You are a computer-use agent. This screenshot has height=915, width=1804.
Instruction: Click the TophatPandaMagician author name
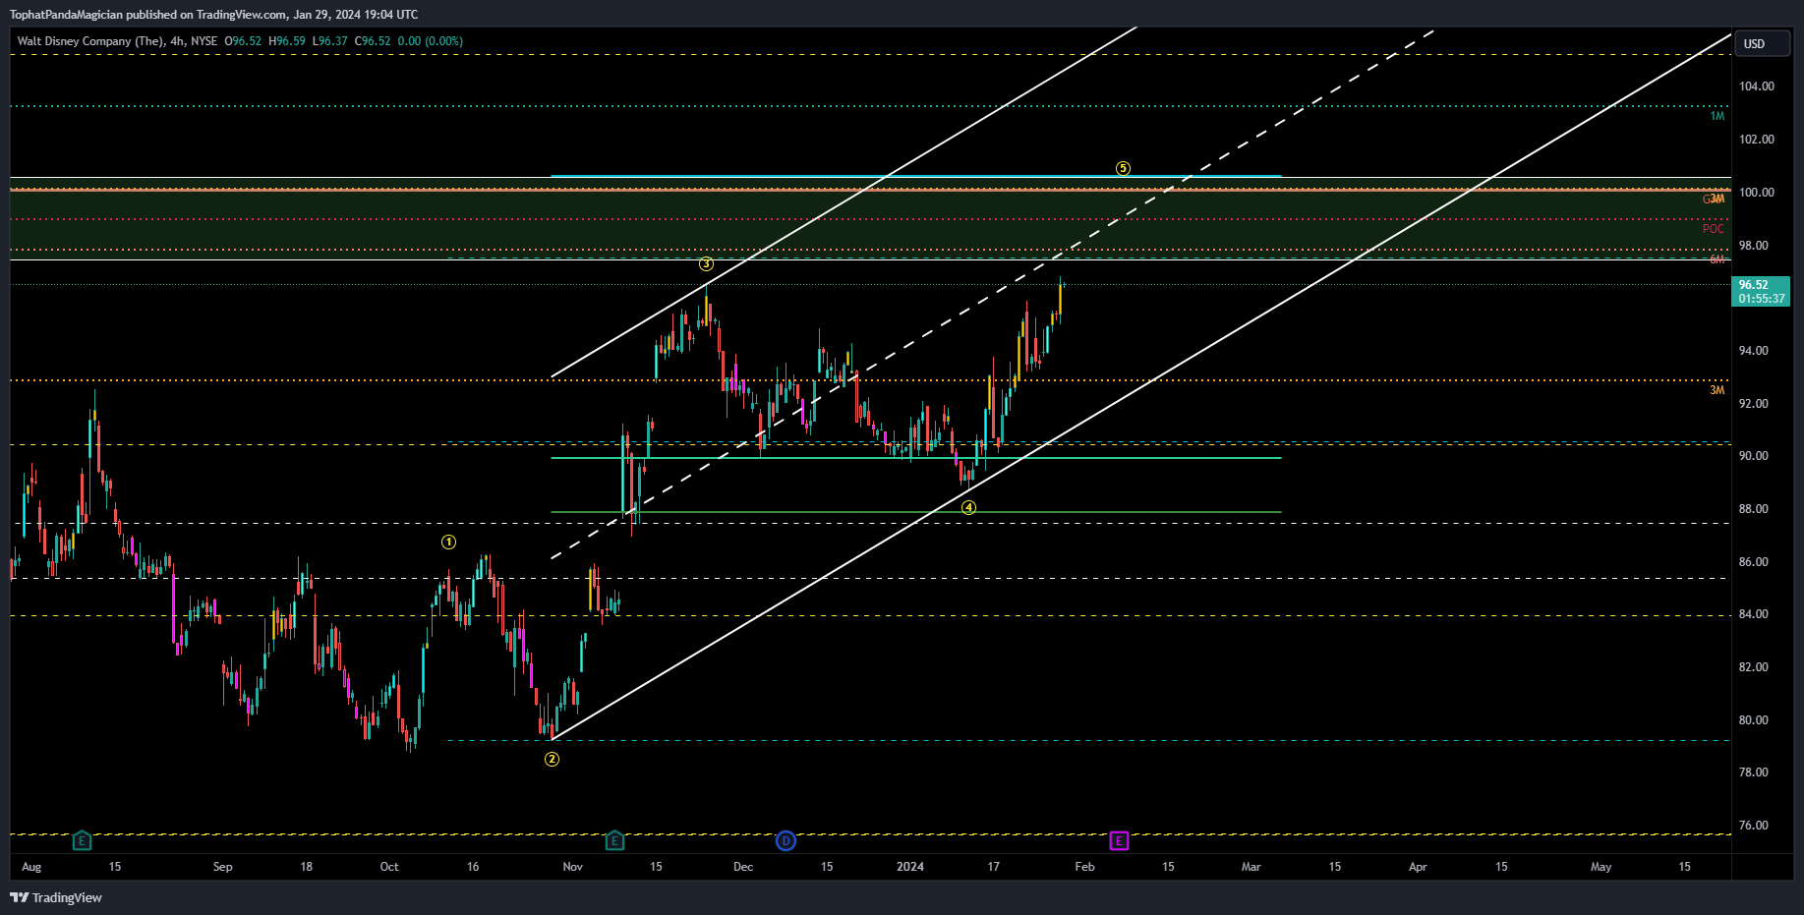coord(66,15)
